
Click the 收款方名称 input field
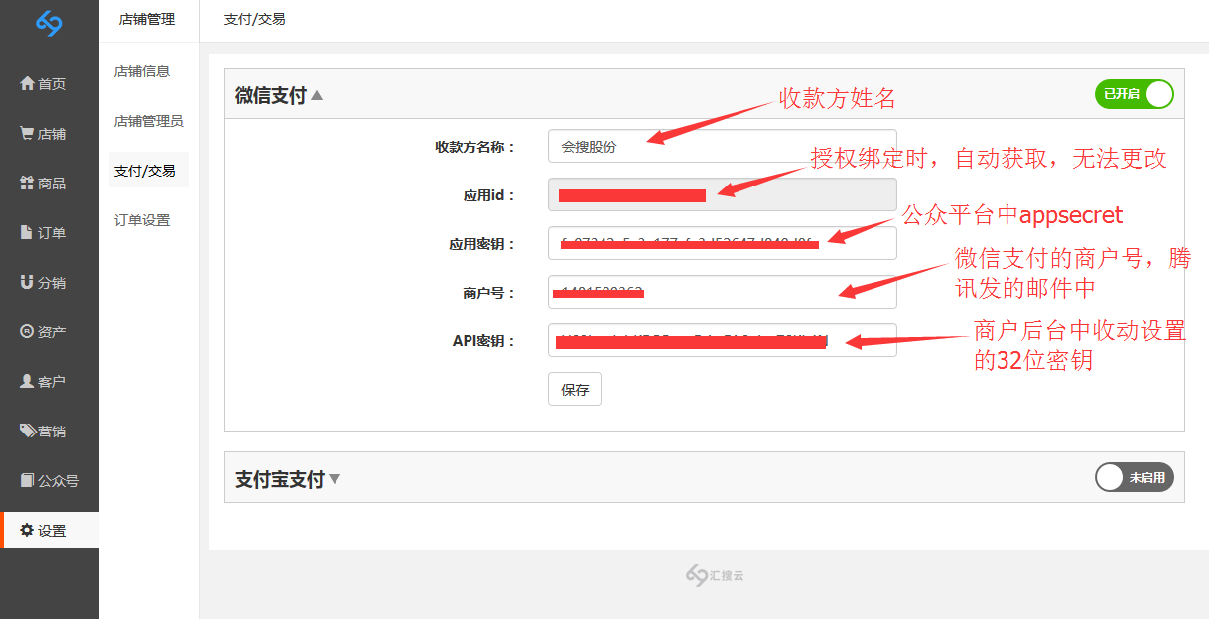coord(722,146)
